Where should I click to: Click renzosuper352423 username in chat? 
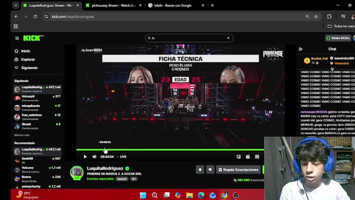tap(314, 112)
